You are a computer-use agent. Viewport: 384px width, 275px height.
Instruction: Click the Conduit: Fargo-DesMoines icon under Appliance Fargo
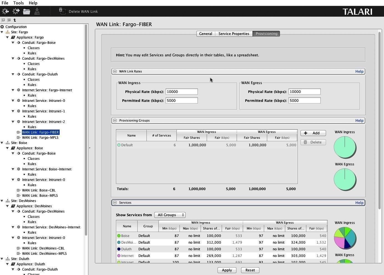pos(19,59)
